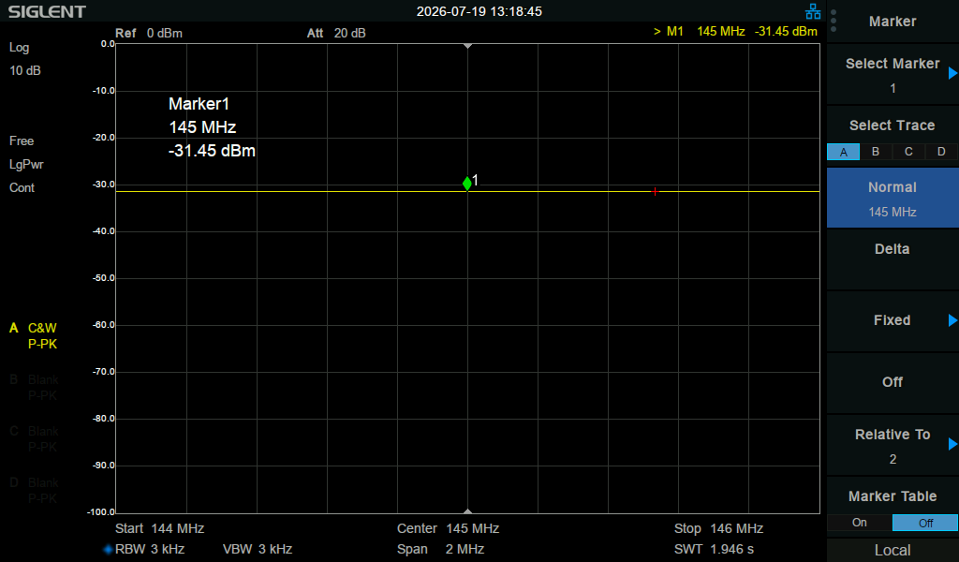Choose Delta marker mode
The image size is (959, 562).
[893, 259]
